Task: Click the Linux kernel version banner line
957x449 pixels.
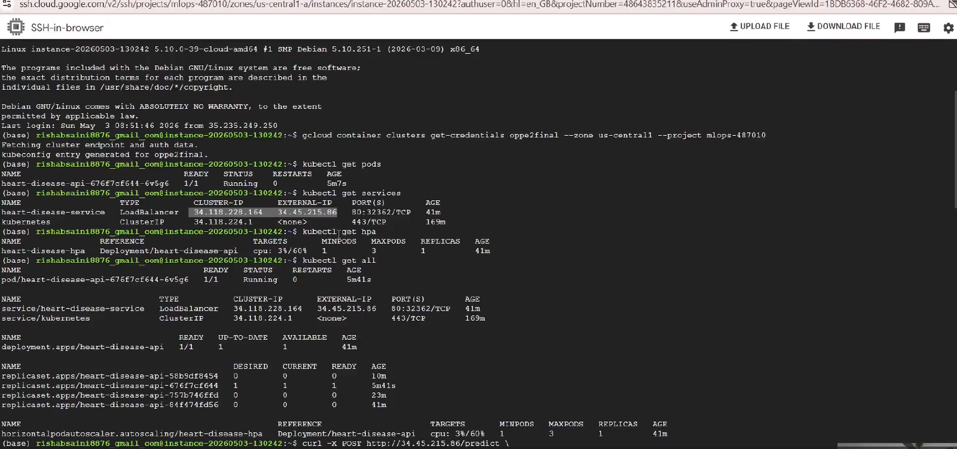Action: [240, 49]
